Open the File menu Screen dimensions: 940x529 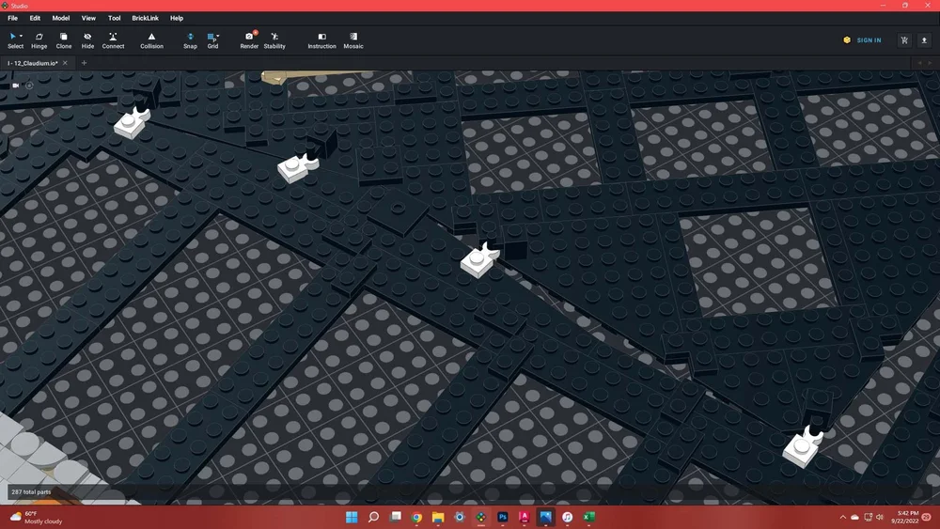click(12, 18)
